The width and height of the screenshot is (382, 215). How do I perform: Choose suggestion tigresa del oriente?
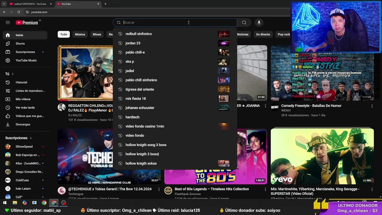175,89
